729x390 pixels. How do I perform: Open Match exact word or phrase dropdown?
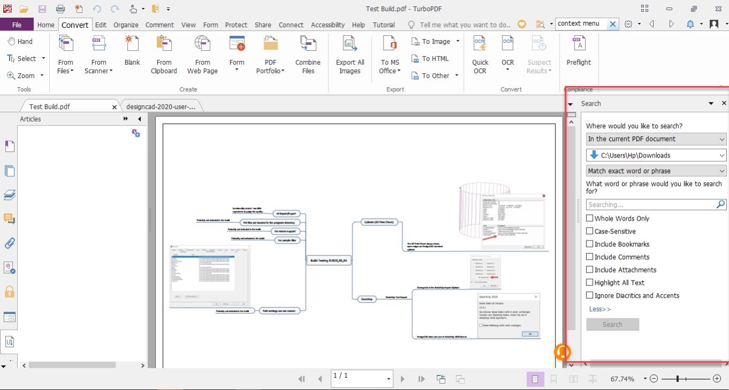656,171
